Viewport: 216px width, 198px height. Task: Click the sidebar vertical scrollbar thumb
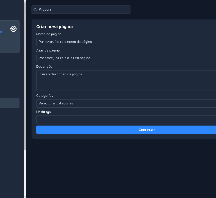25,75
